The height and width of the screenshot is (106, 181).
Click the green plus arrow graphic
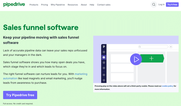click(x=152, y=58)
